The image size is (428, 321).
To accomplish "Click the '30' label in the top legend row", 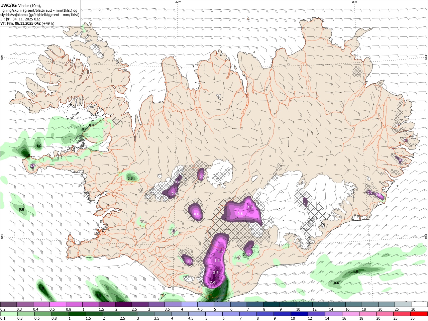I will coord(413,309).
